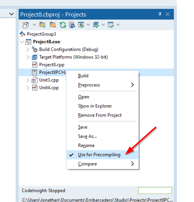Pin the Projects panel
The image size is (194, 202).
tap(160, 14)
